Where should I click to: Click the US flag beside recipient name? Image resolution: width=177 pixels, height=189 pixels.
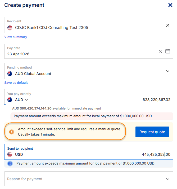[x=10, y=28]
